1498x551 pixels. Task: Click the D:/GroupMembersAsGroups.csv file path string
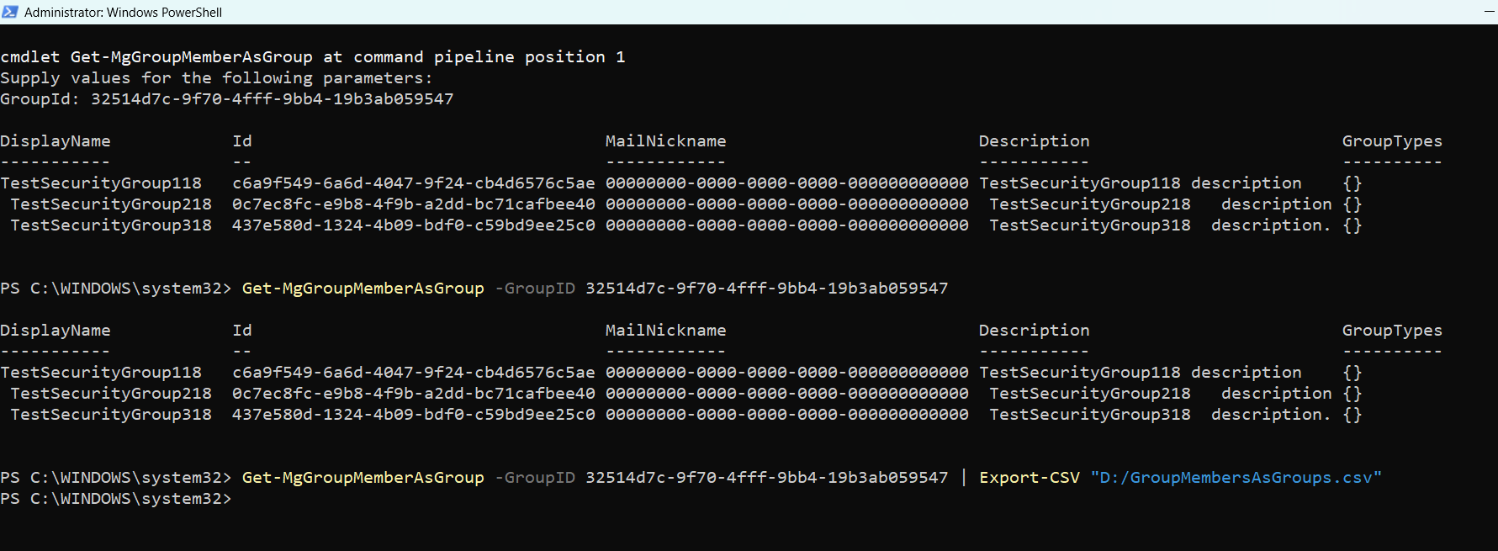click(1236, 478)
